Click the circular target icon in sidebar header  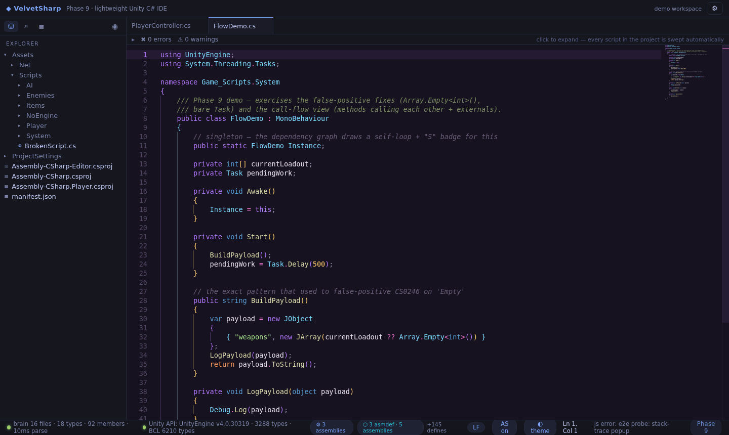pos(115,26)
